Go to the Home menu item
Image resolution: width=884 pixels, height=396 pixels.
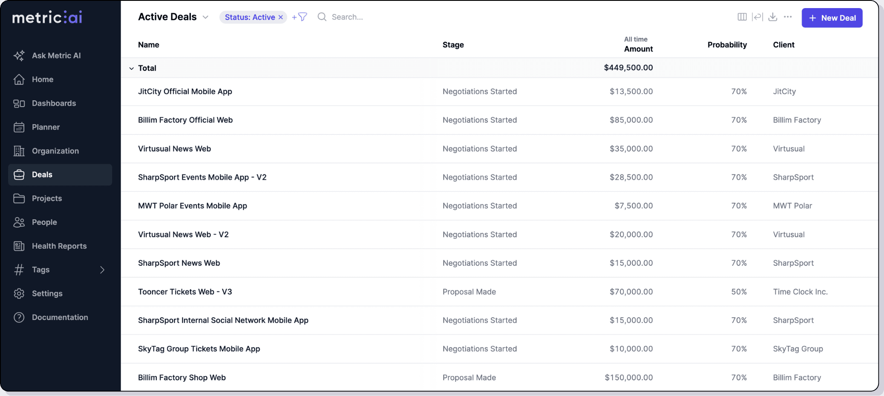[x=43, y=79]
